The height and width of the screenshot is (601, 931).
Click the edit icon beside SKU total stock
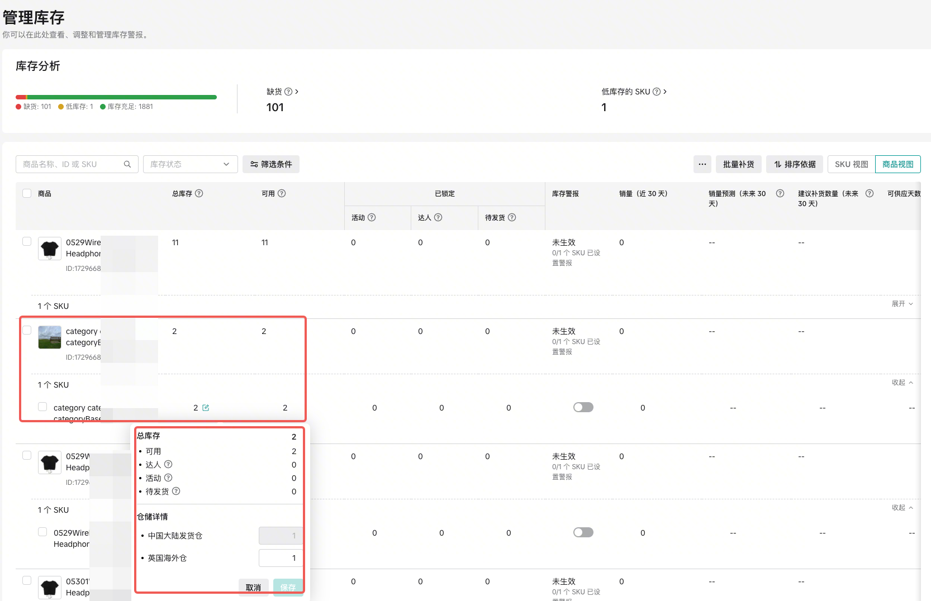(x=206, y=408)
